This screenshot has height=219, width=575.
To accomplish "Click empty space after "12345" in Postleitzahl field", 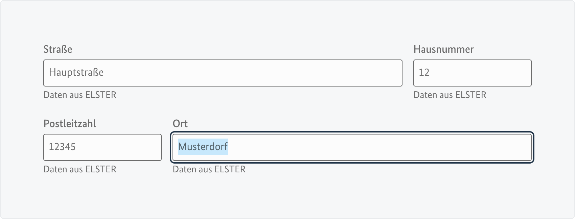I will tap(122, 147).
